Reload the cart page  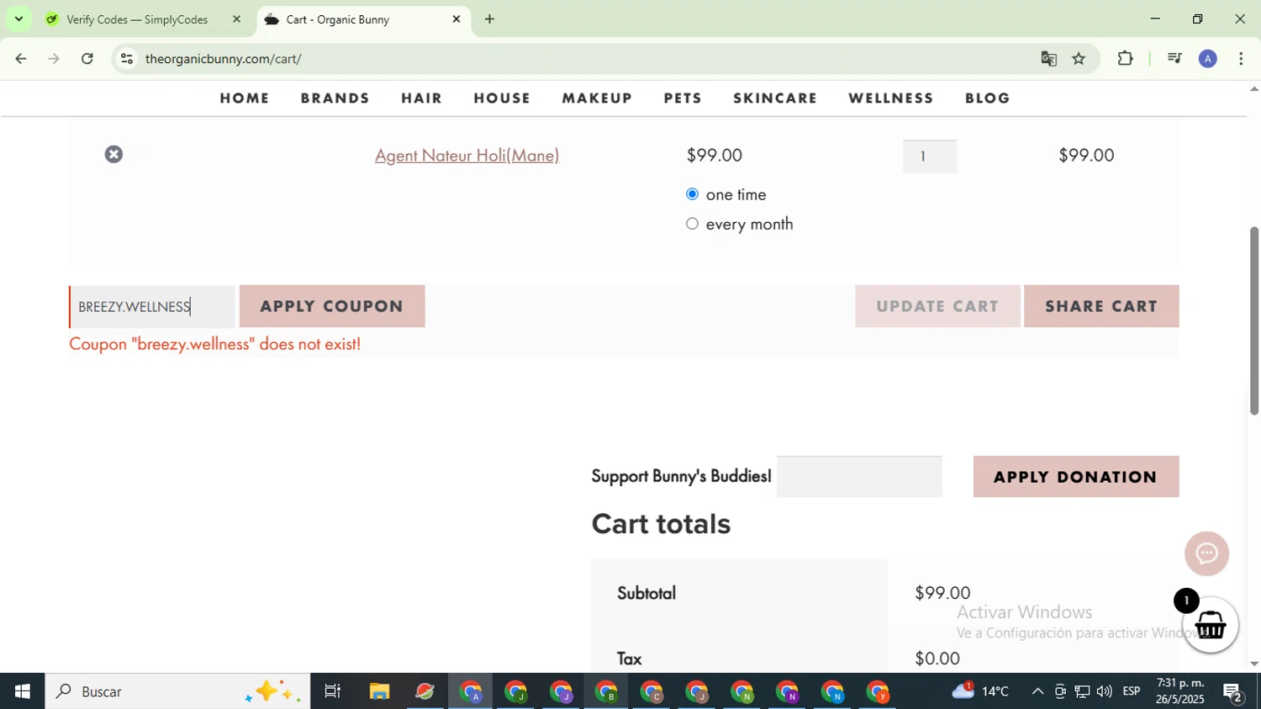[x=87, y=59]
